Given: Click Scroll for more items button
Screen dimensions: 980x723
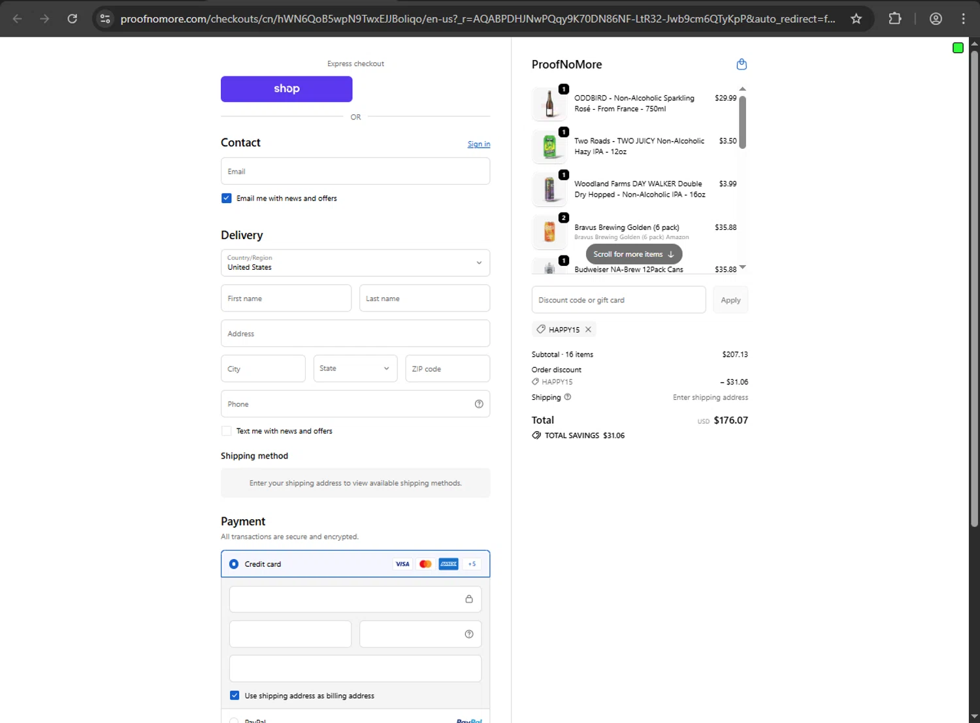Looking at the screenshot, I should 634,254.
